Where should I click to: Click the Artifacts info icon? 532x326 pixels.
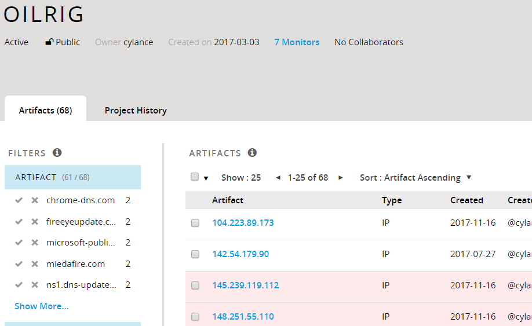pyautogui.click(x=252, y=153)
